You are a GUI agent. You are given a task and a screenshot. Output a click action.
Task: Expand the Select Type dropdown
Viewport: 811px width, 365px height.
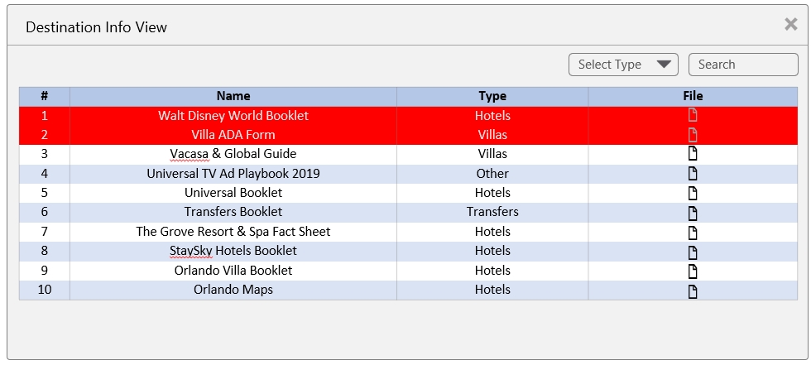pos(623,65)
